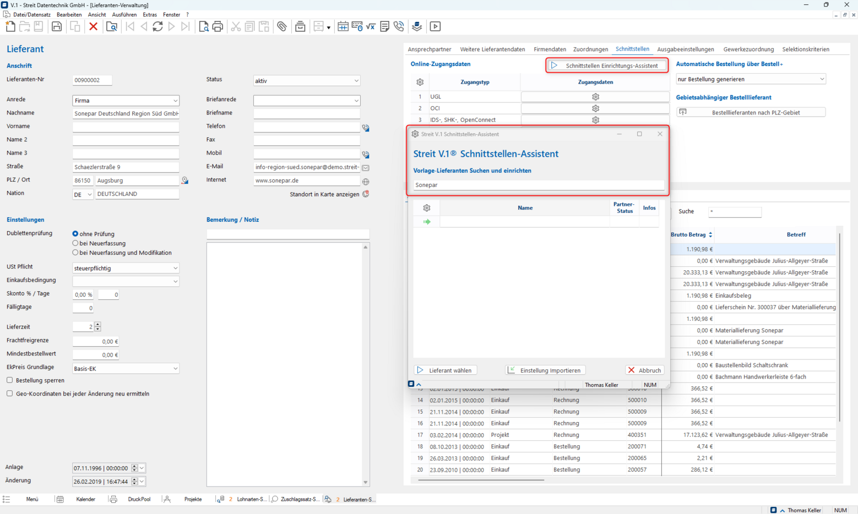Screen dimensions: 858x514
Task: Click the Abbruch button in assistant
Action: coord(645,370)
